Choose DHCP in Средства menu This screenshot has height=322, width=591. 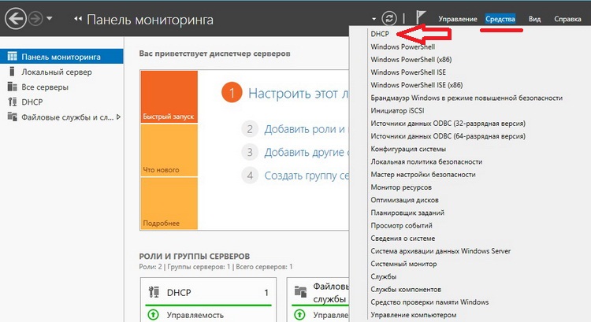pos(380,34)
